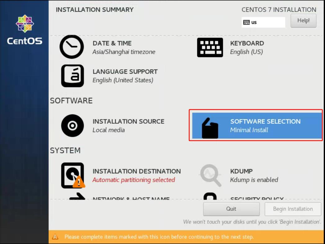This screenshot has height=244, width=325.
Task: Click the Installation Source disc icon
Action: point(73,126)
